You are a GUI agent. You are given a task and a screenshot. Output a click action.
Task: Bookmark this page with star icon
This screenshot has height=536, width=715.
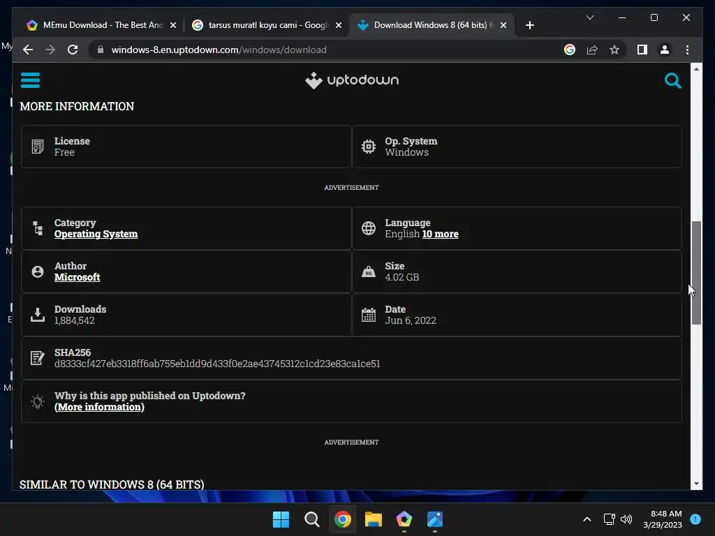[x=614, y=50]
